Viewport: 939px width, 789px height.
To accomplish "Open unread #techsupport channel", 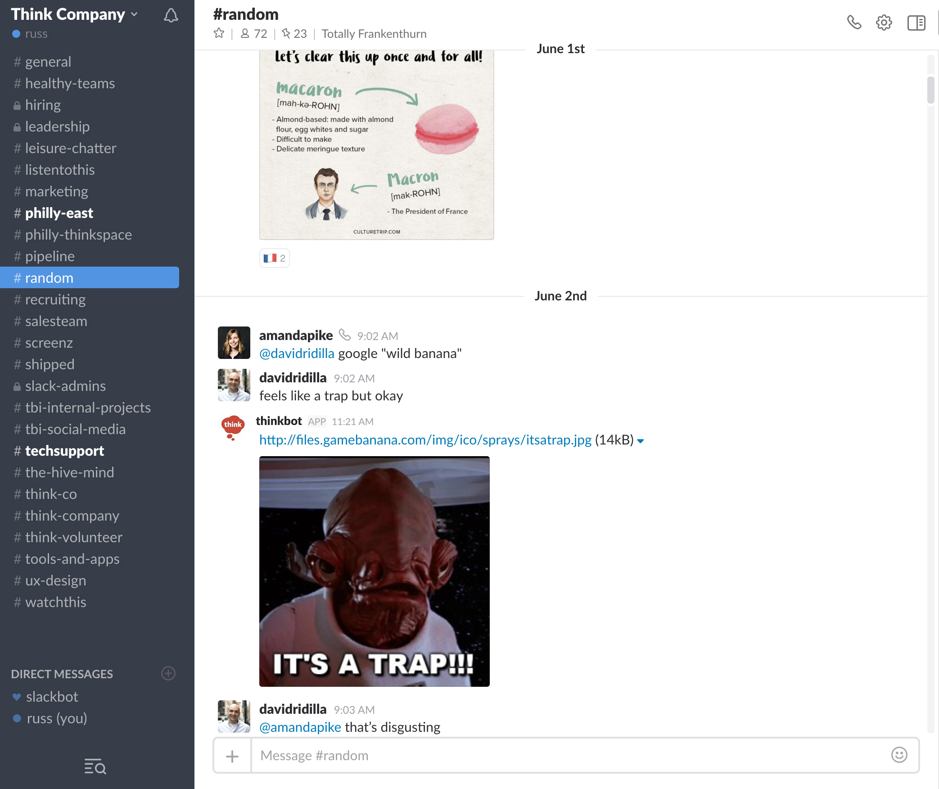I will click(x=90, y=451).
